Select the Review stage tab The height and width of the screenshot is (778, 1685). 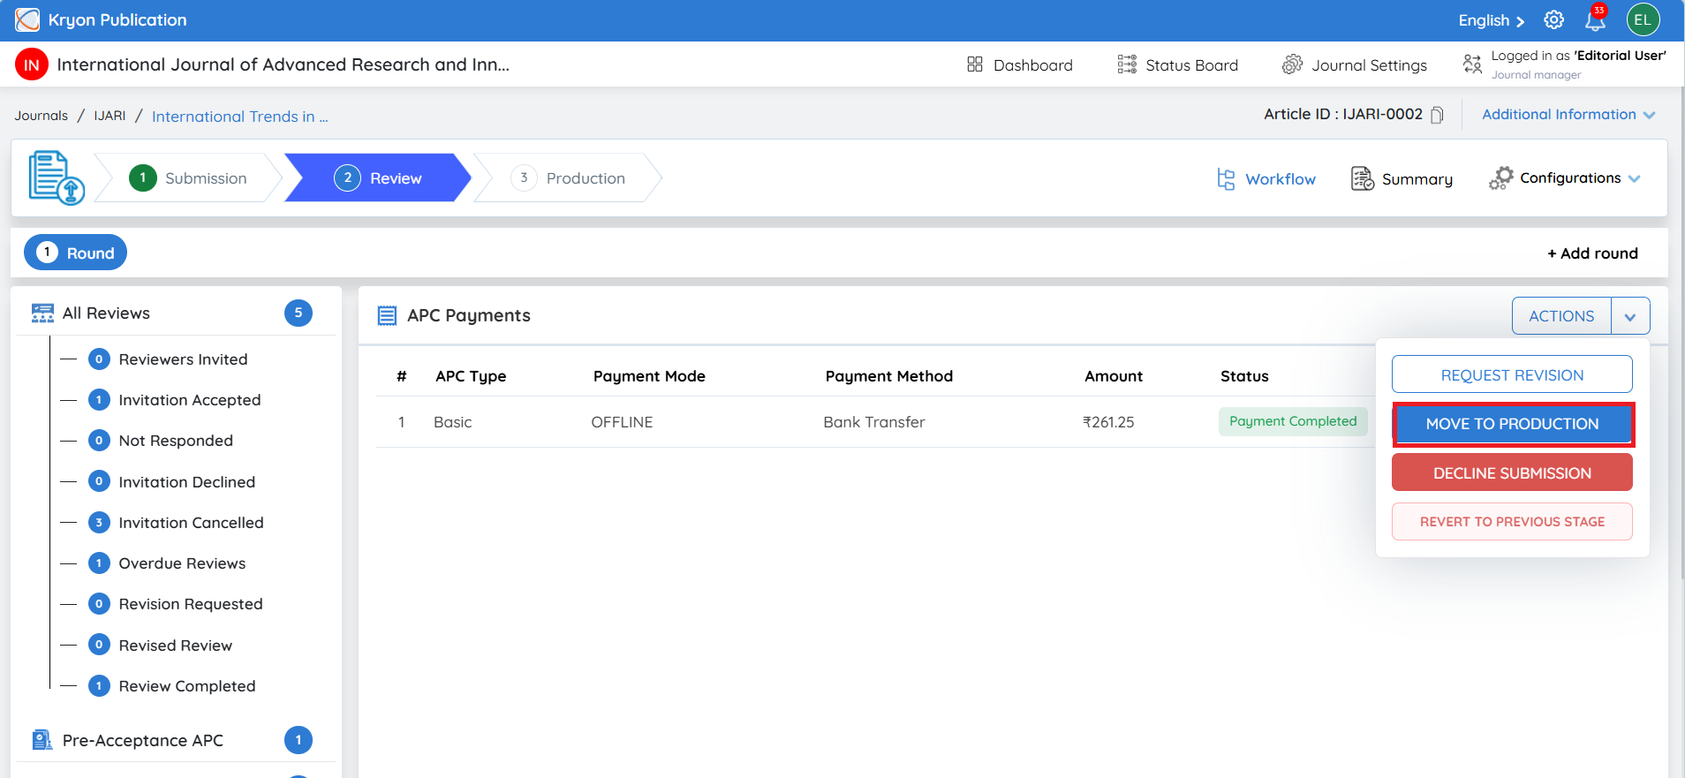378,178
